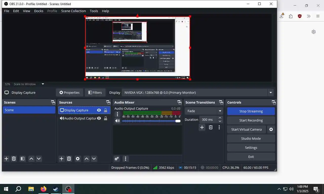Click Start Virtual Camera button
Screen dimensions: 324x194
pyautogui.click(x=247, y=129)
